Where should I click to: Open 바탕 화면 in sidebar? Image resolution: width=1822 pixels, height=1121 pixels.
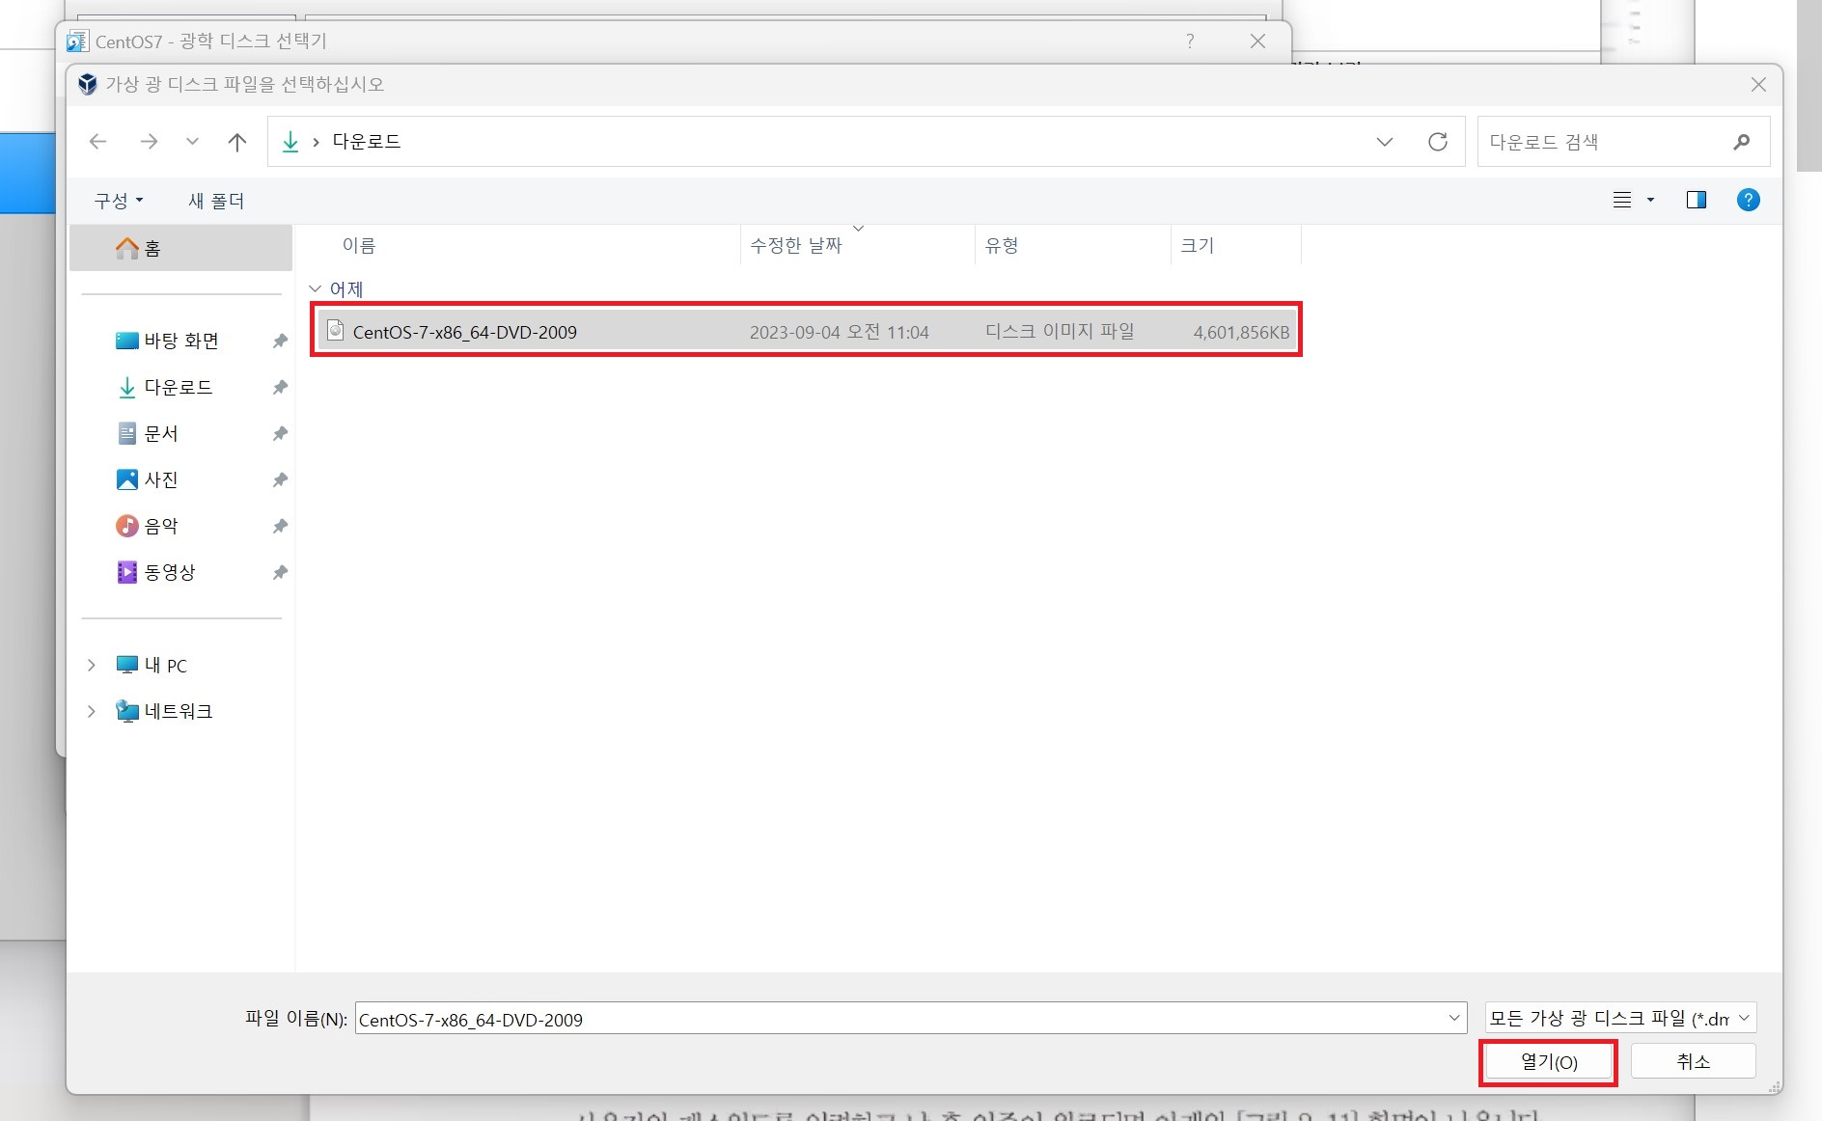coord(181,341)
